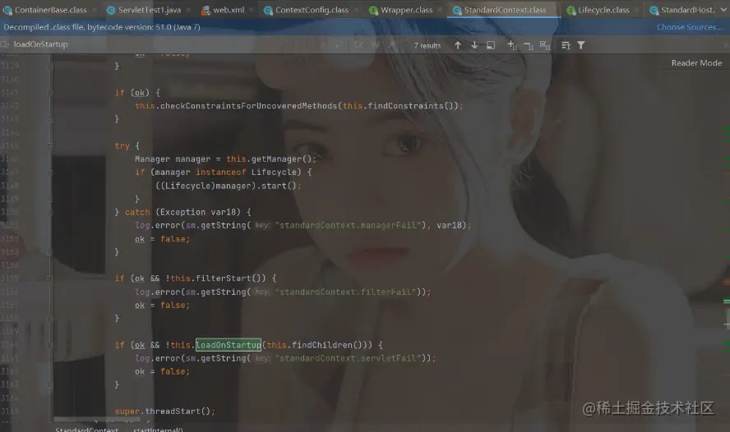Click startInternal() in the breadcrumb bar

click(158, 430)
